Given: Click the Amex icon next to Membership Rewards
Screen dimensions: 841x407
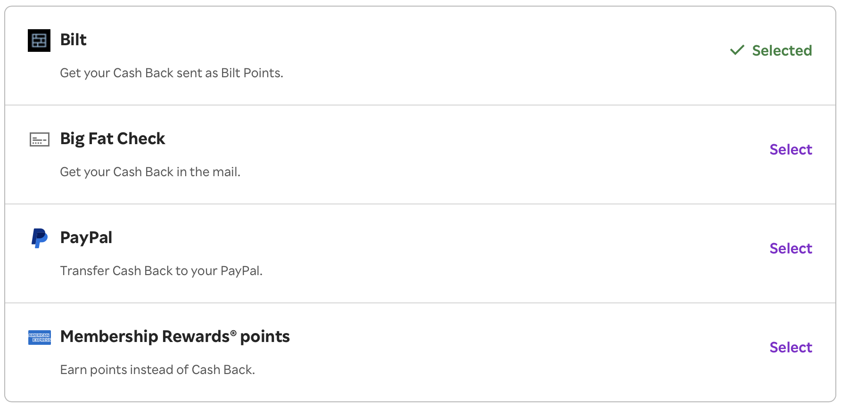Looking at the screenshot, I should (x=40, y=338).
